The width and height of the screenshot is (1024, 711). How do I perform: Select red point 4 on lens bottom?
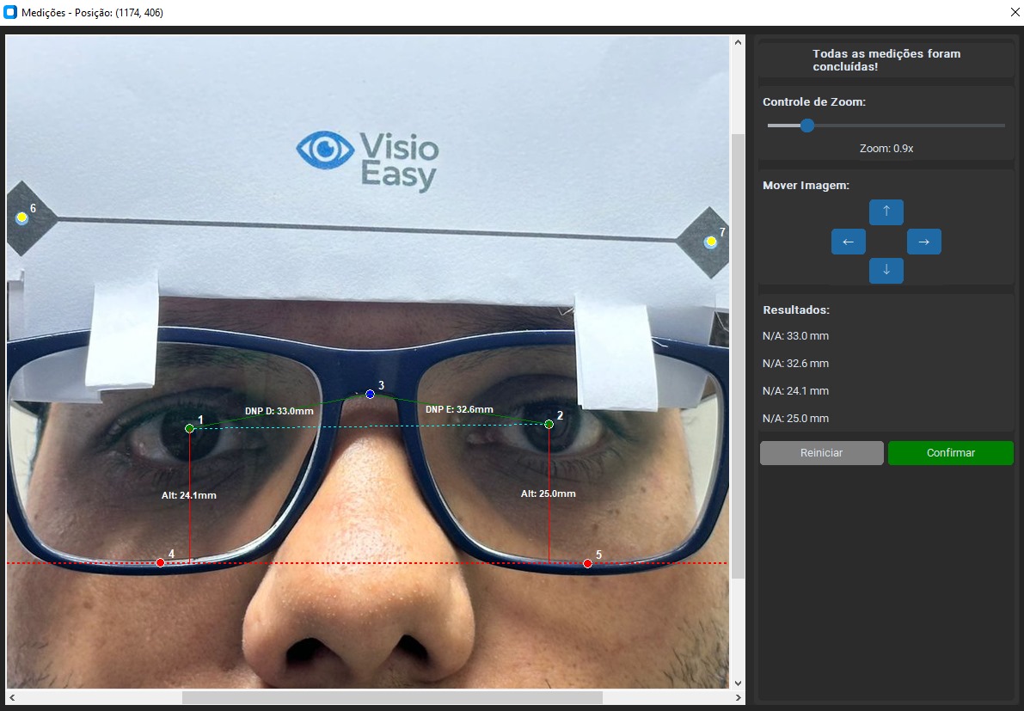click(x=161, y=563)
